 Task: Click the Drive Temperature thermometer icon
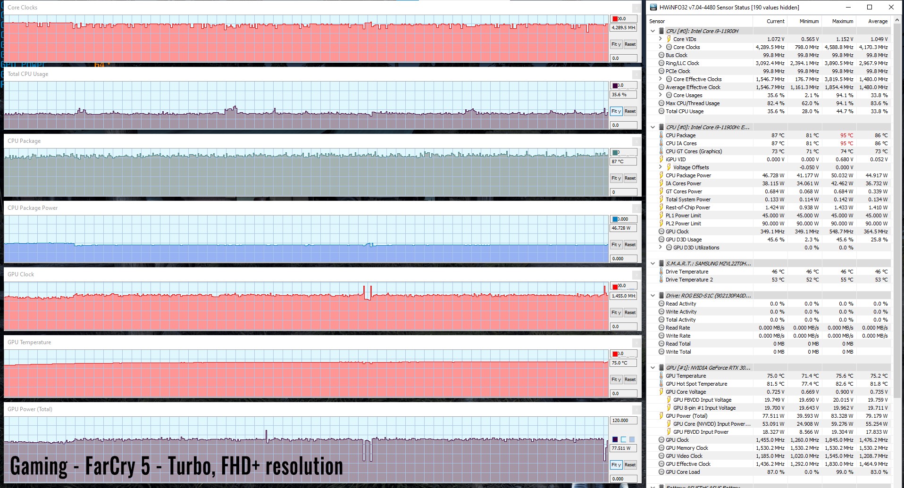(x=661, y=272)
